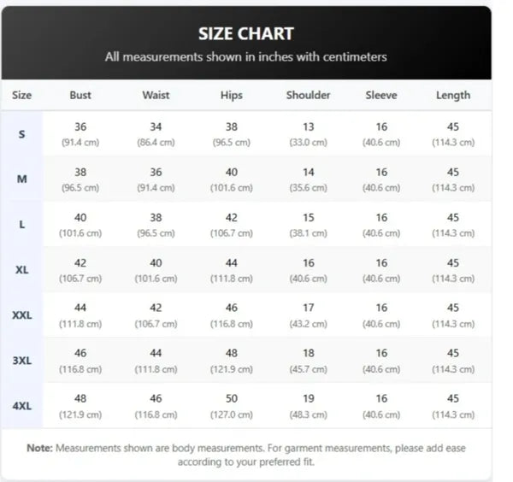Click the Note text below the table
This screenshot has width=513, height=482.
(246, 454)
